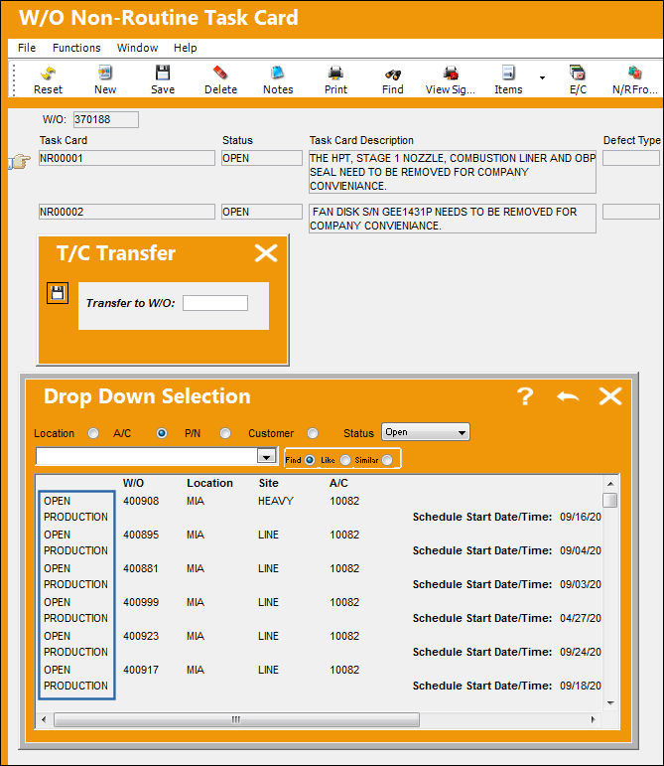Select work order 400923

(141, 636)
